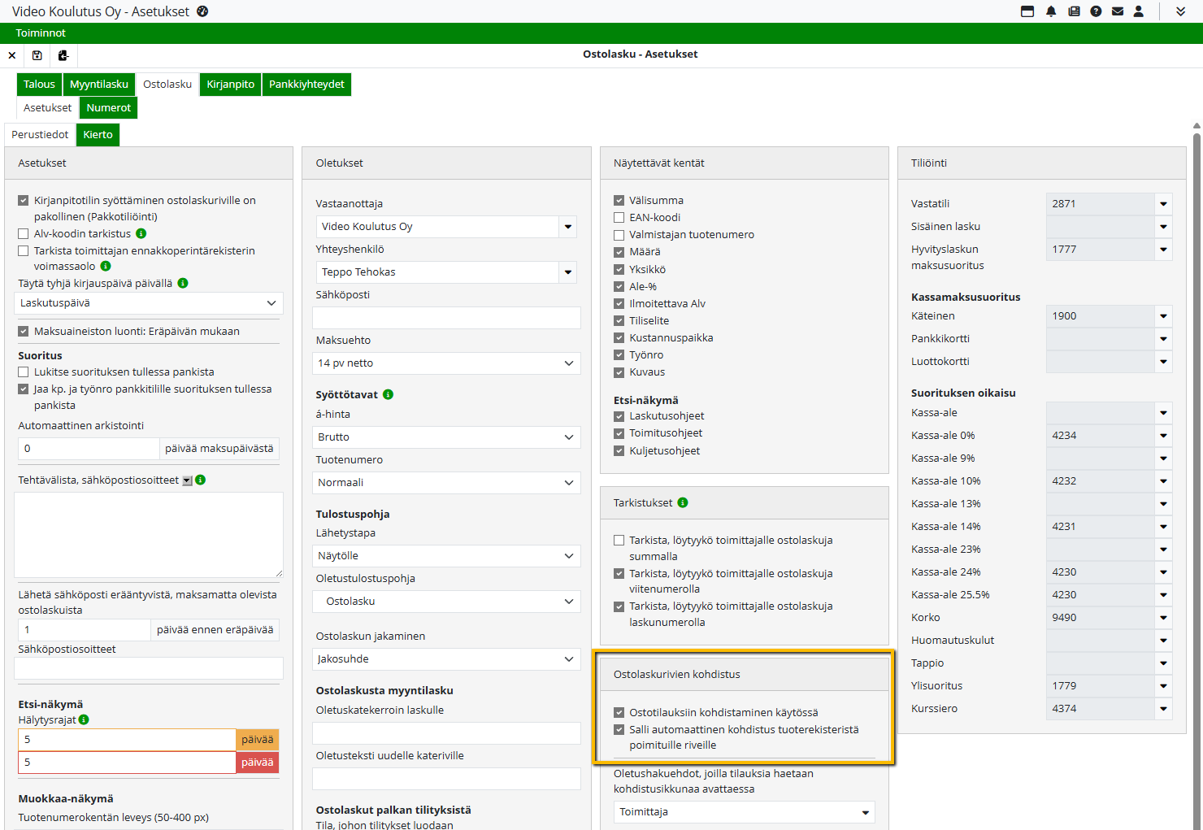1203x830 pixels.
Task: Click the info icon next to Tarkistukset
Action: (x=683, y=502)
